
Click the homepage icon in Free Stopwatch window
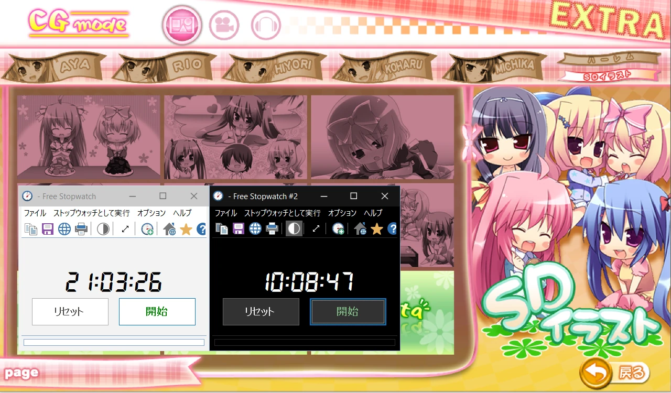[x=169, y=229]
